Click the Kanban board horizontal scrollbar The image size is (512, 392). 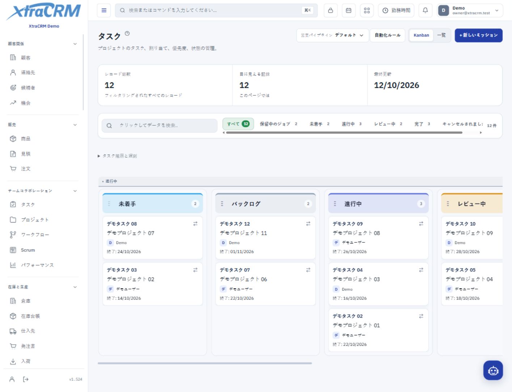pos(205,363)
